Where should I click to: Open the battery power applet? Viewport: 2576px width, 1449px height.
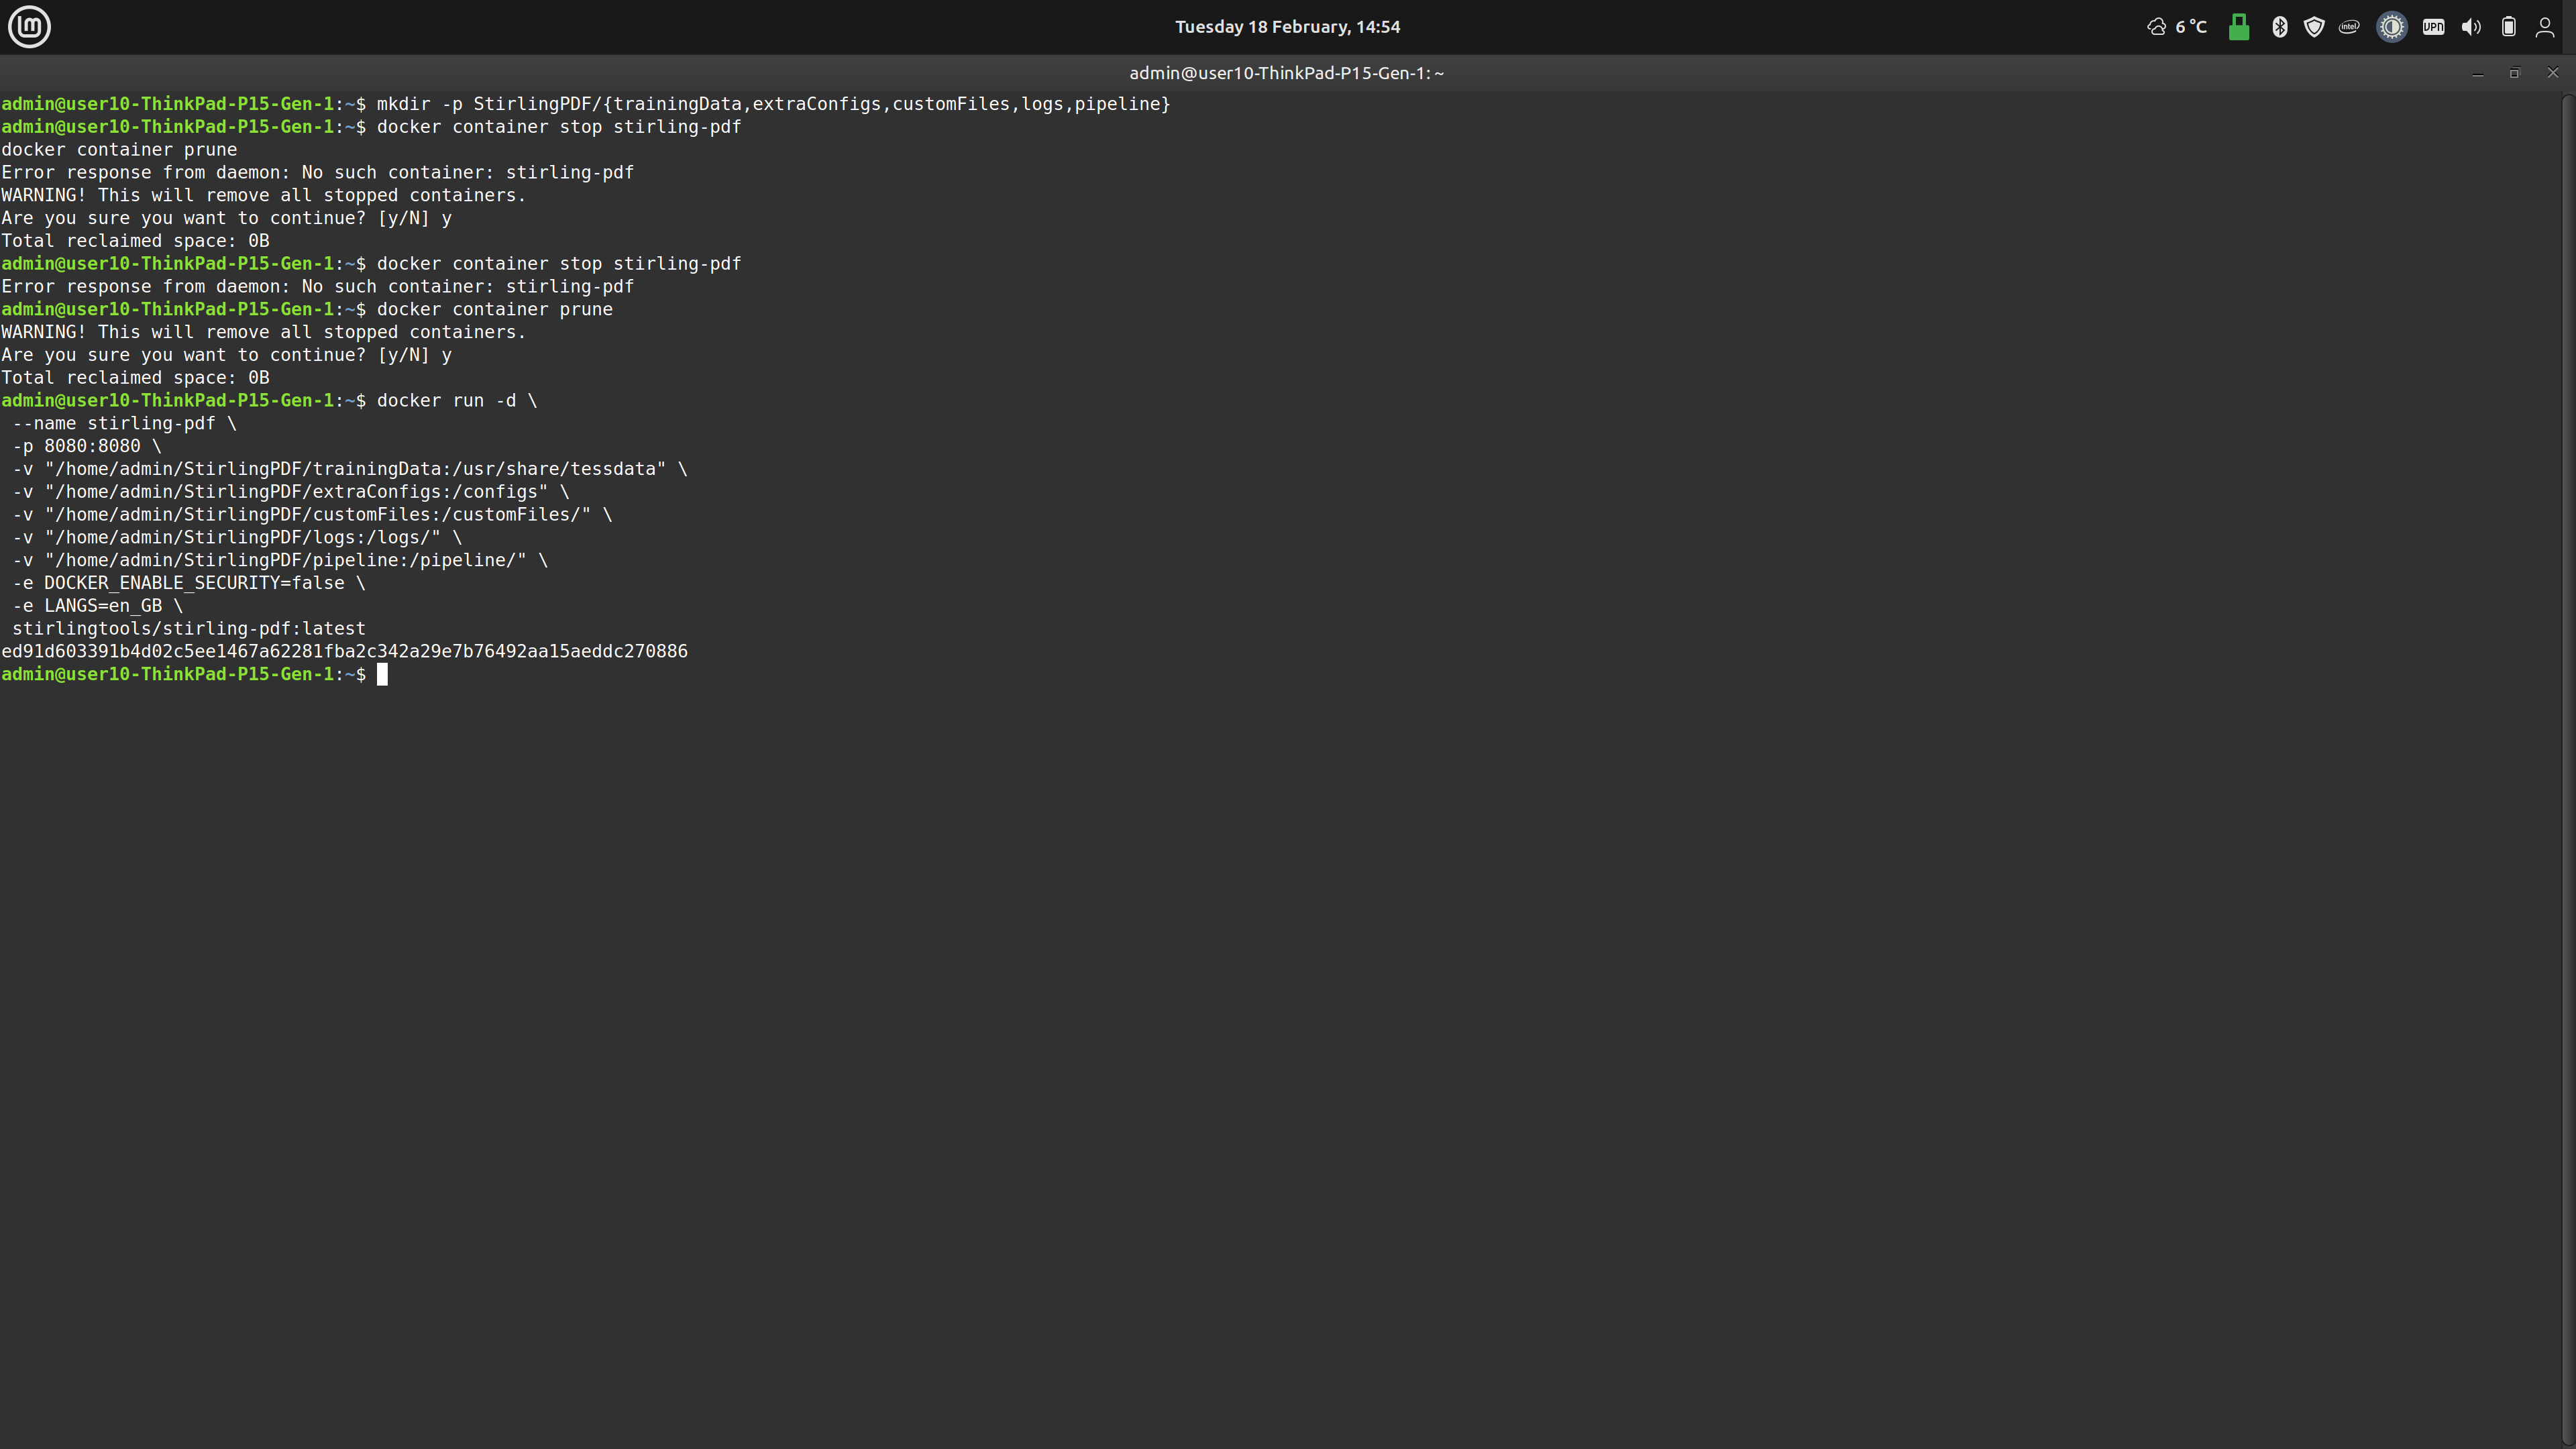2509,27
